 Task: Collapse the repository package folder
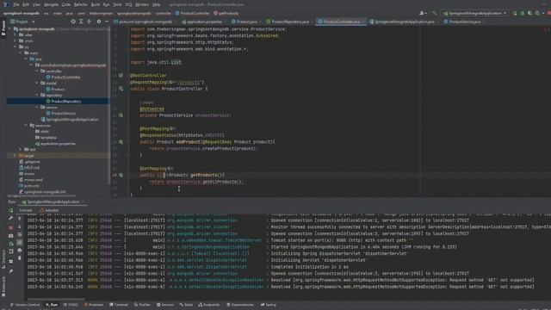[37, 96]
